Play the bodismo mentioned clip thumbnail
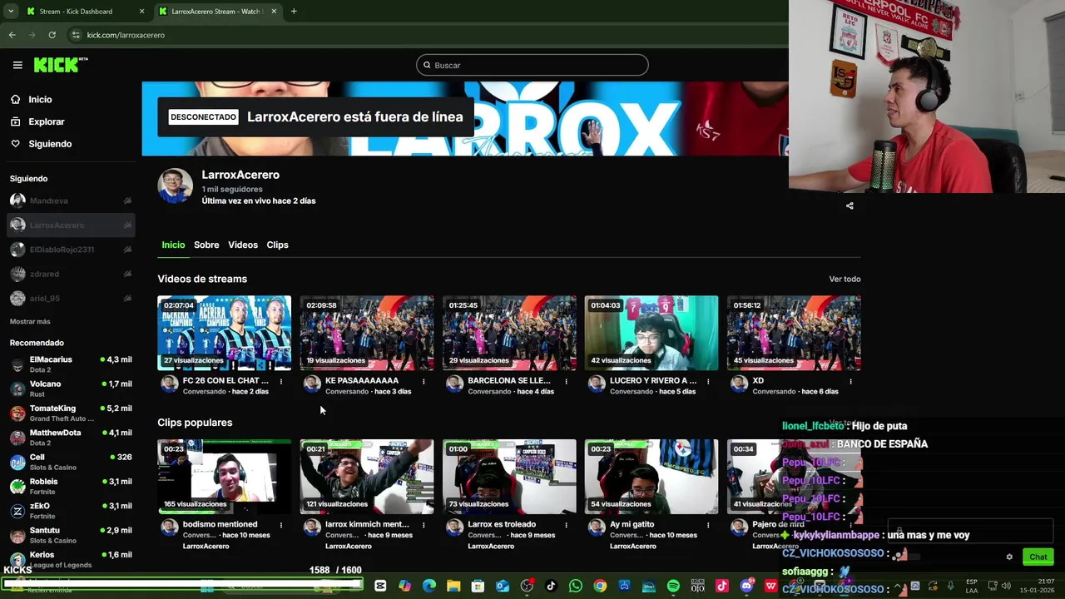This screenshot has height=599, width=1065. tap(225, 477)
